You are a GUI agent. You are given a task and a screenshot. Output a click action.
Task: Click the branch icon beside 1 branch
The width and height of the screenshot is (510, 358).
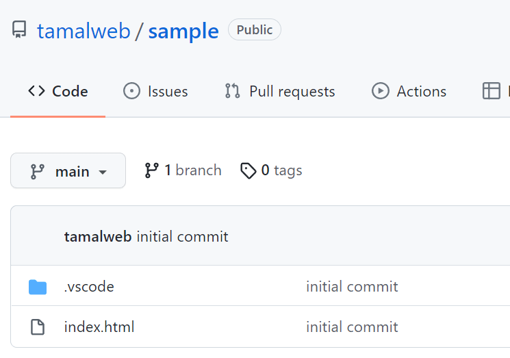151,170
